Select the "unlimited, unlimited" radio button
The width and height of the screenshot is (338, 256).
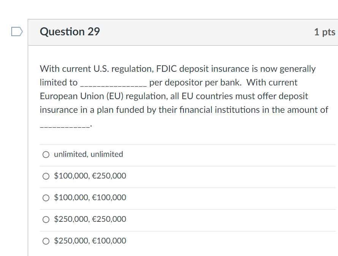point(46,155)
